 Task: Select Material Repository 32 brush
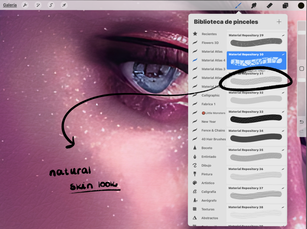tap(257, 98)
